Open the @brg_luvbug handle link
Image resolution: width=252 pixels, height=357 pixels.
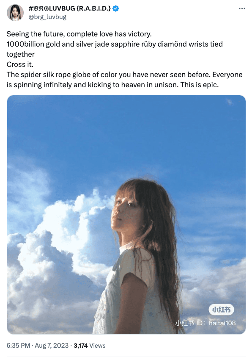(47, 17)
